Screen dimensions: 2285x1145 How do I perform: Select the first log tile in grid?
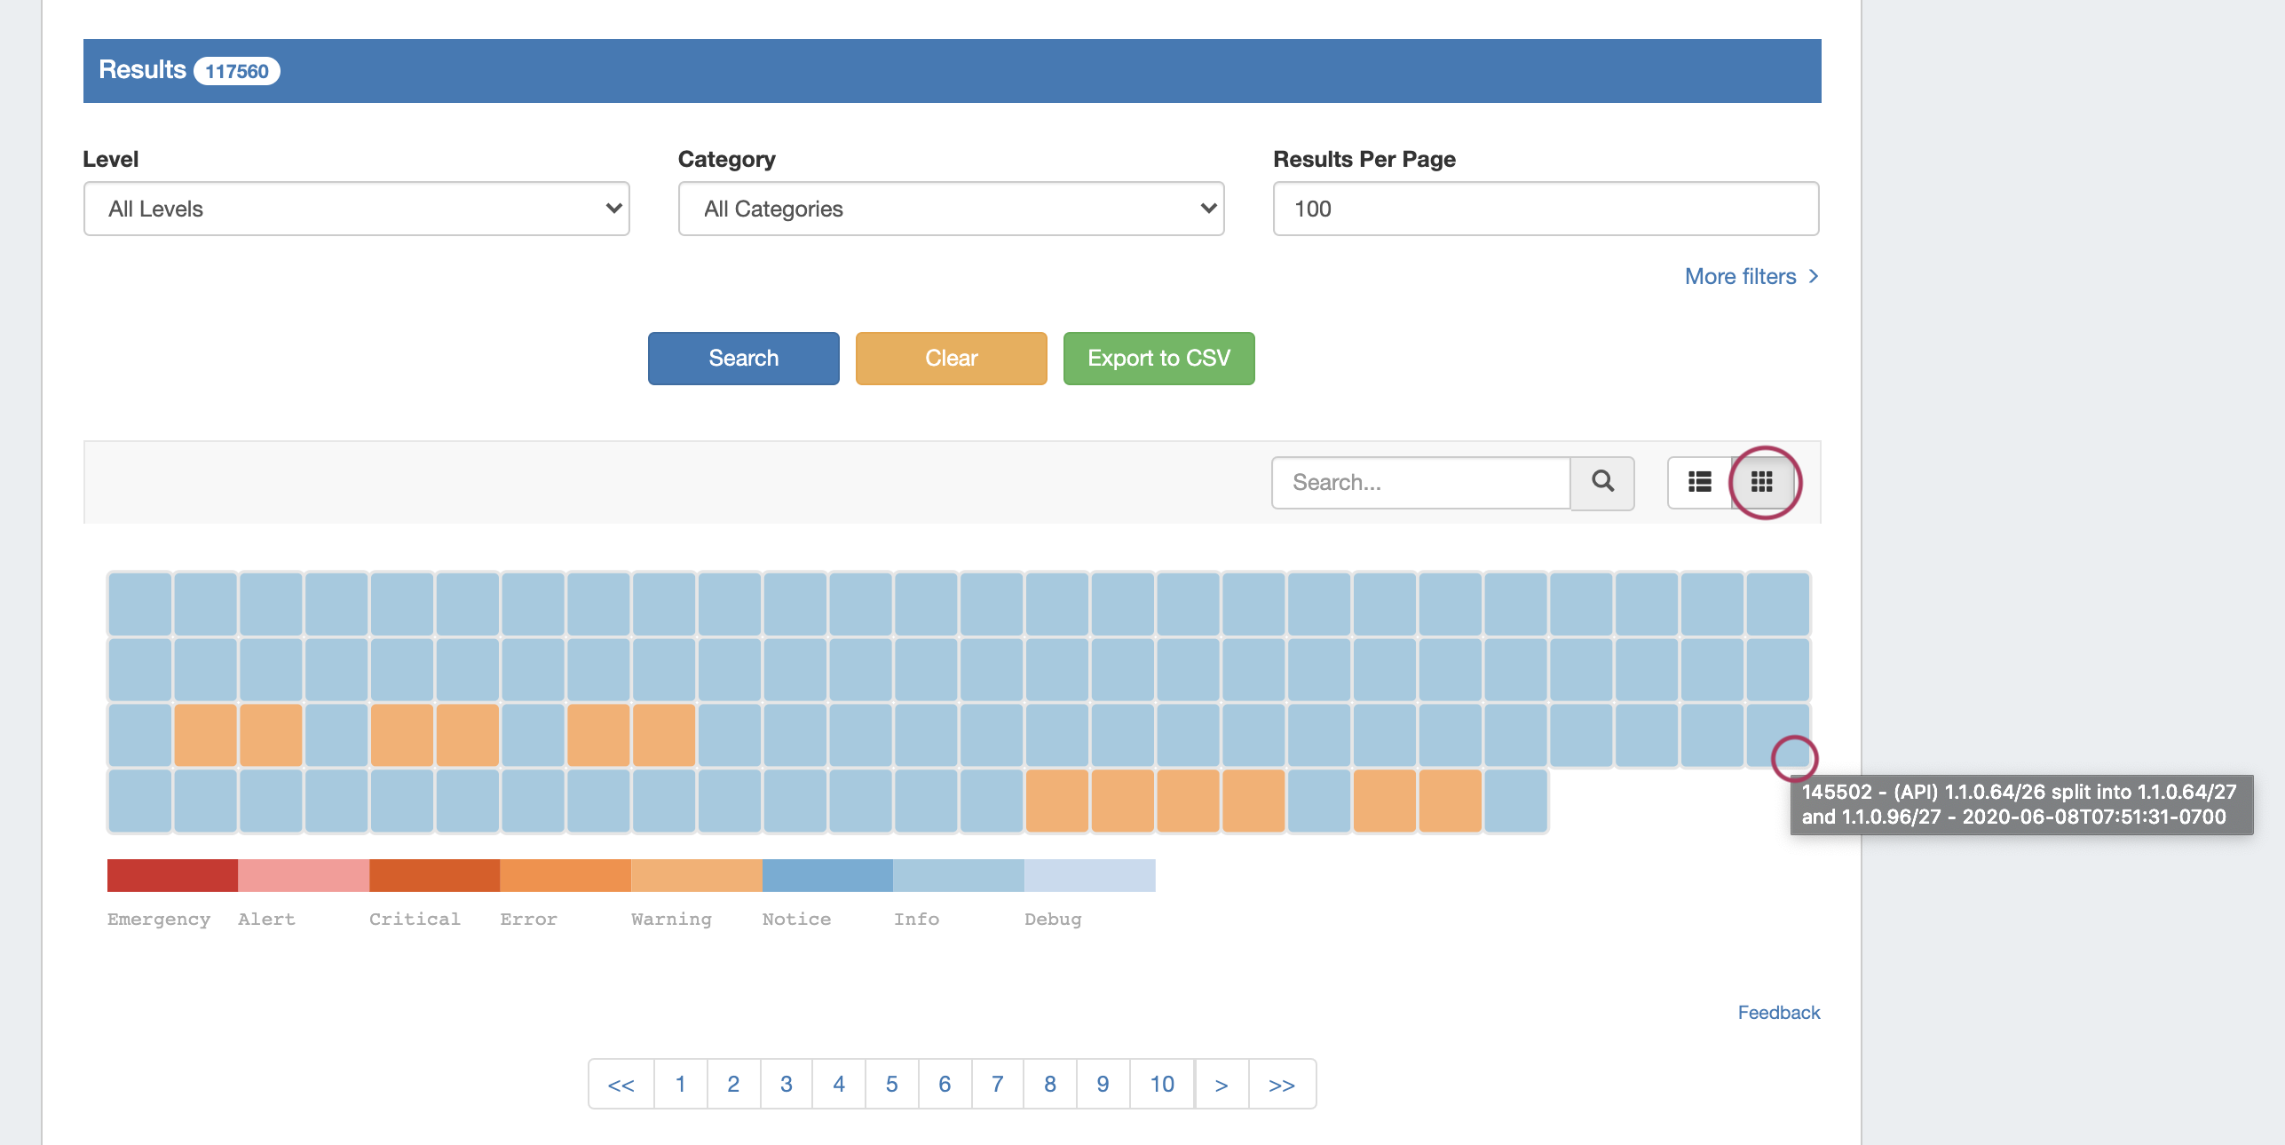tap(139, 604)
